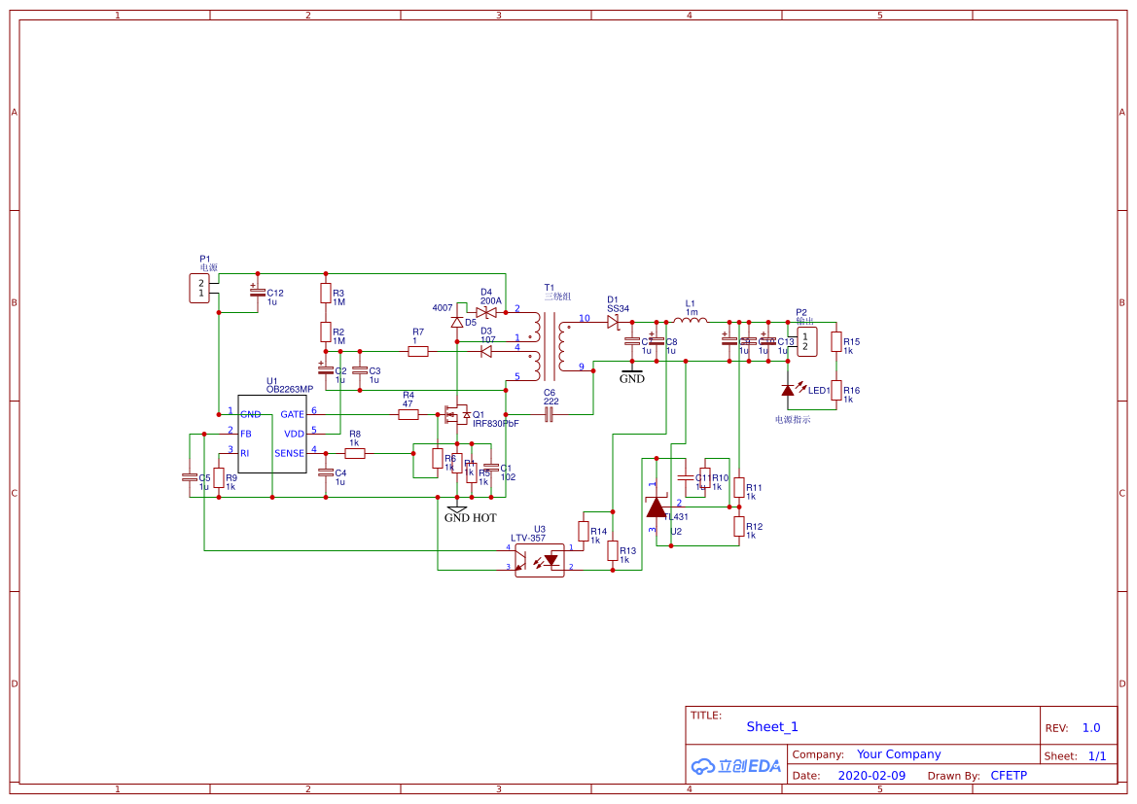The image size is (1137, 804).
Task: Click the 'CFETP' drawn-by value
Action: pos(1009,776)
